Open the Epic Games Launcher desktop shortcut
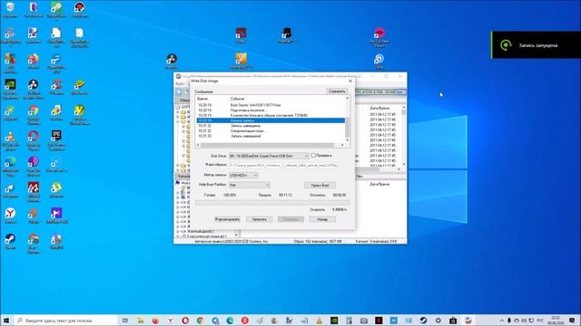 coord(56,140)
